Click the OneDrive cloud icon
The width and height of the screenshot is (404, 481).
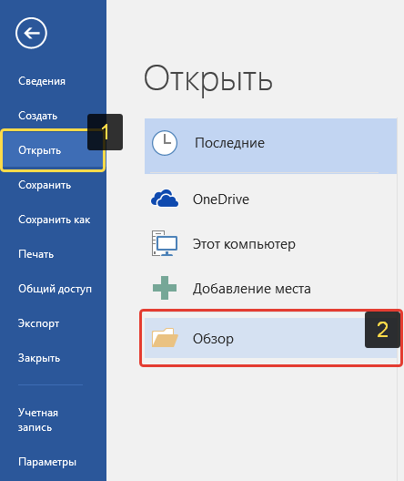tap(165, 199)
